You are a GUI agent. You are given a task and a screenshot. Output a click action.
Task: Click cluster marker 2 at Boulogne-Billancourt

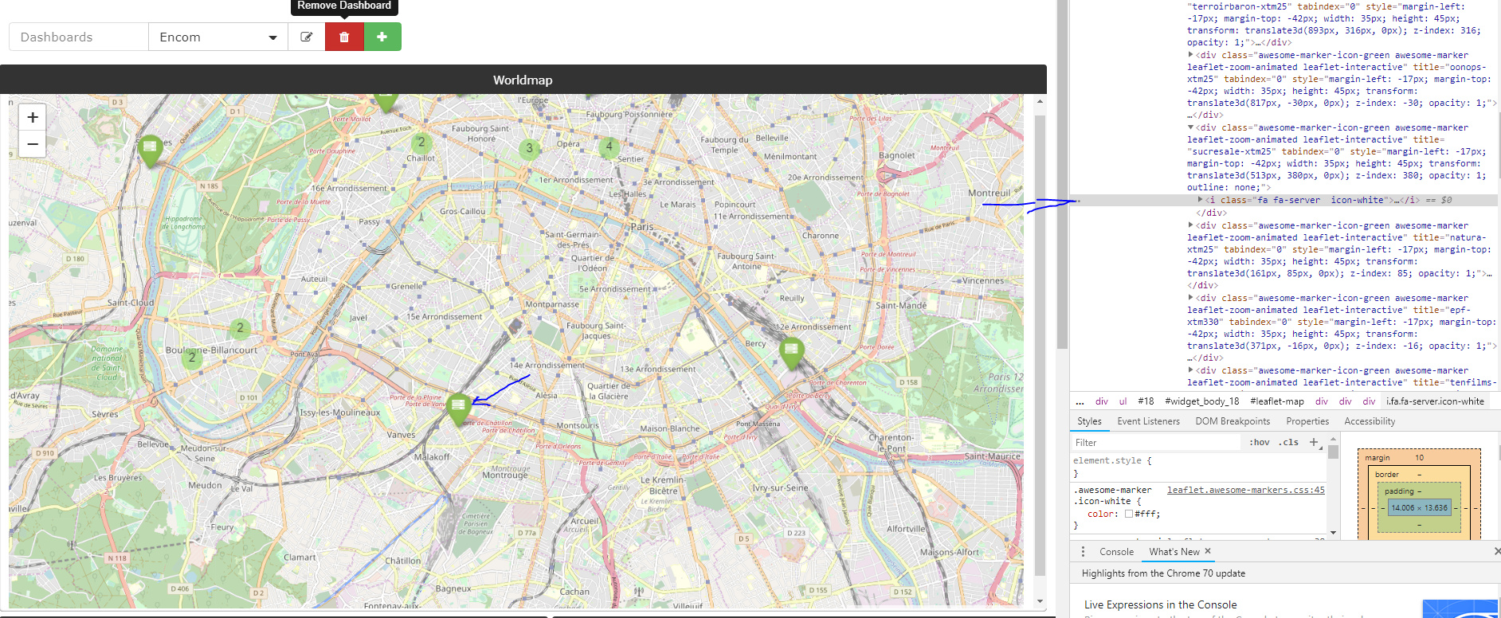(191, 357)
